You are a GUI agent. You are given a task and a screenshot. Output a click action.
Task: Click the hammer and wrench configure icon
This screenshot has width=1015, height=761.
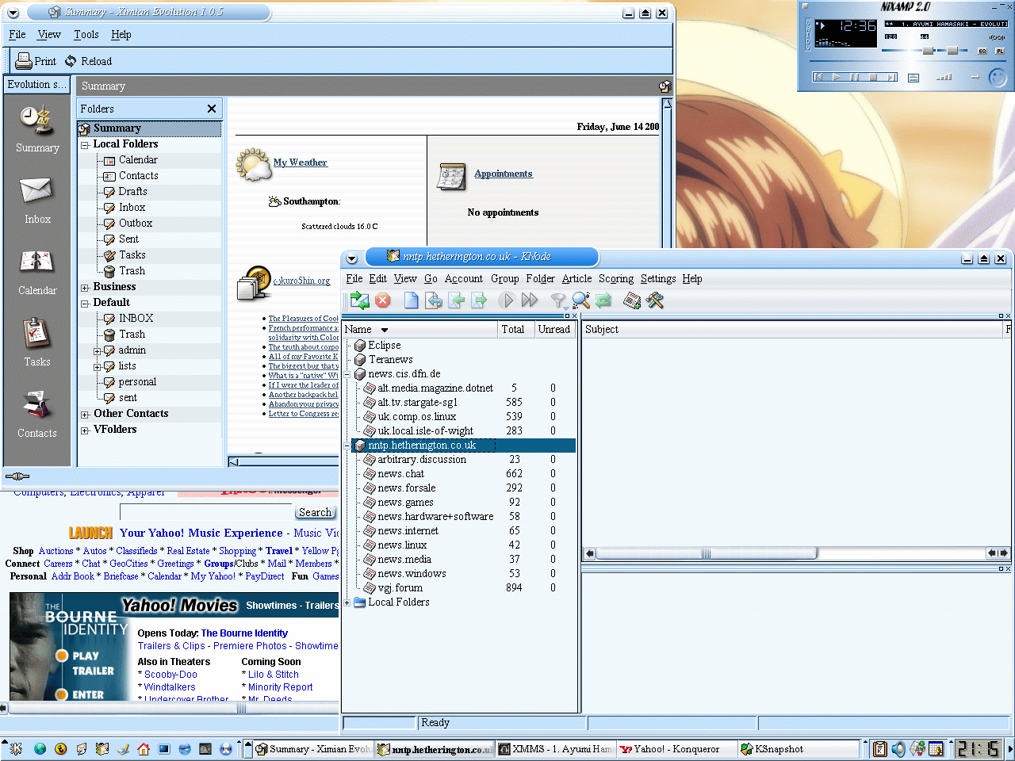(655, 300)
